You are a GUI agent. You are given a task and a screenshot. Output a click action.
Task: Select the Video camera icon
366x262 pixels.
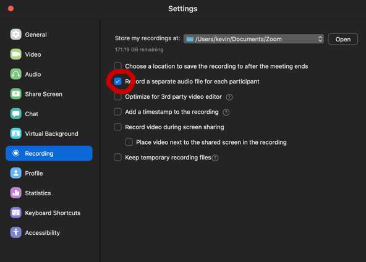(x=16, y=54)
